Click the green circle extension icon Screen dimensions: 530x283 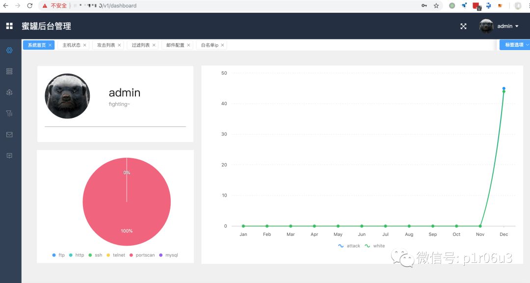(x=452, y=6)
